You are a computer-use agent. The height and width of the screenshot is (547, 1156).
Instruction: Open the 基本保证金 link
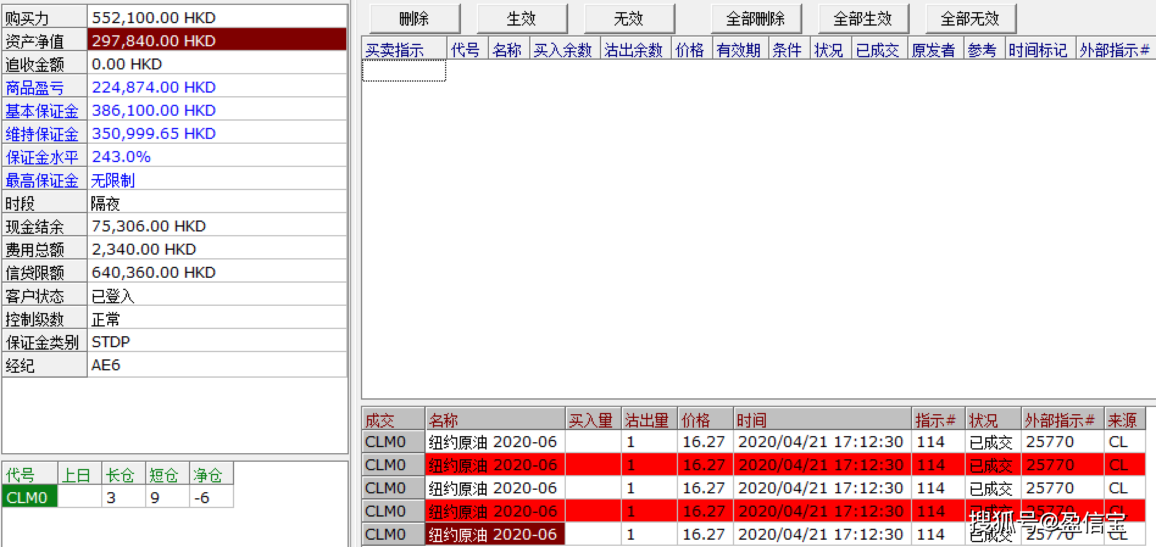point(42,111)
